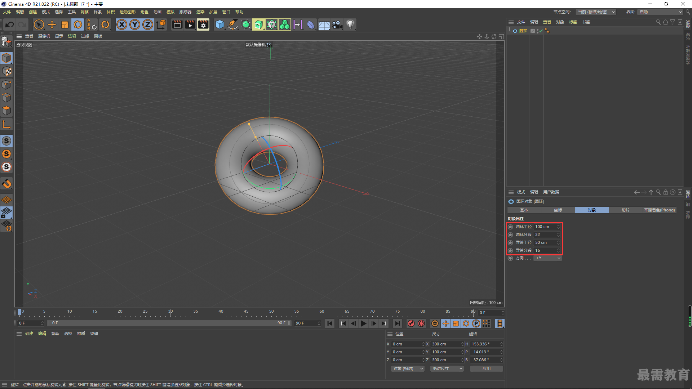Viewport: 692px width, 389px height.
Task: Toggle the coordinate system cube icon
Action: pos(161,24)
